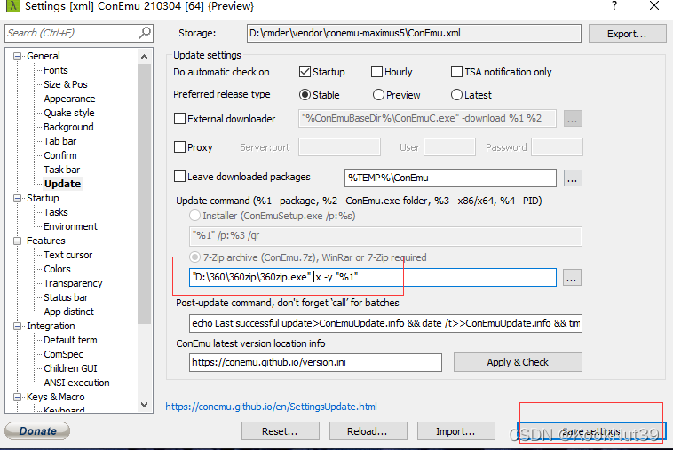Screen dimensions: 673x450
Task: Click the Donate button
Action: click(x=37, y=431)
